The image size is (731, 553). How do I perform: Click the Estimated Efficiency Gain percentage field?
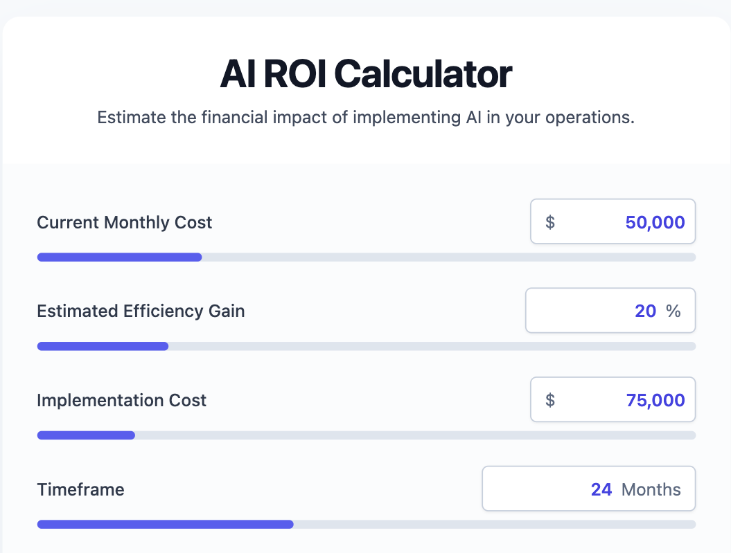644,311
